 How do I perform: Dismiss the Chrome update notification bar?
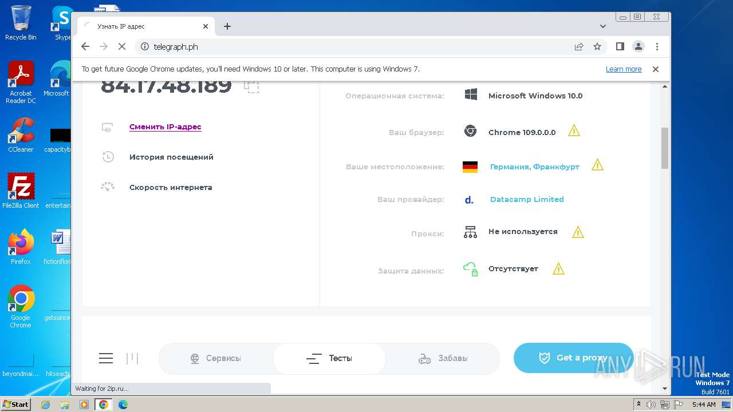[x=656, y=69]
